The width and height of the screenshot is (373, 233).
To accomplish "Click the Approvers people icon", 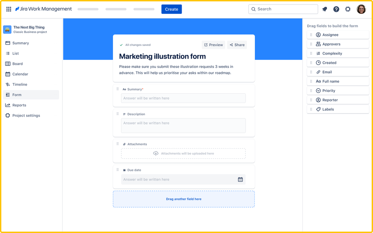I will coord(318,44).
